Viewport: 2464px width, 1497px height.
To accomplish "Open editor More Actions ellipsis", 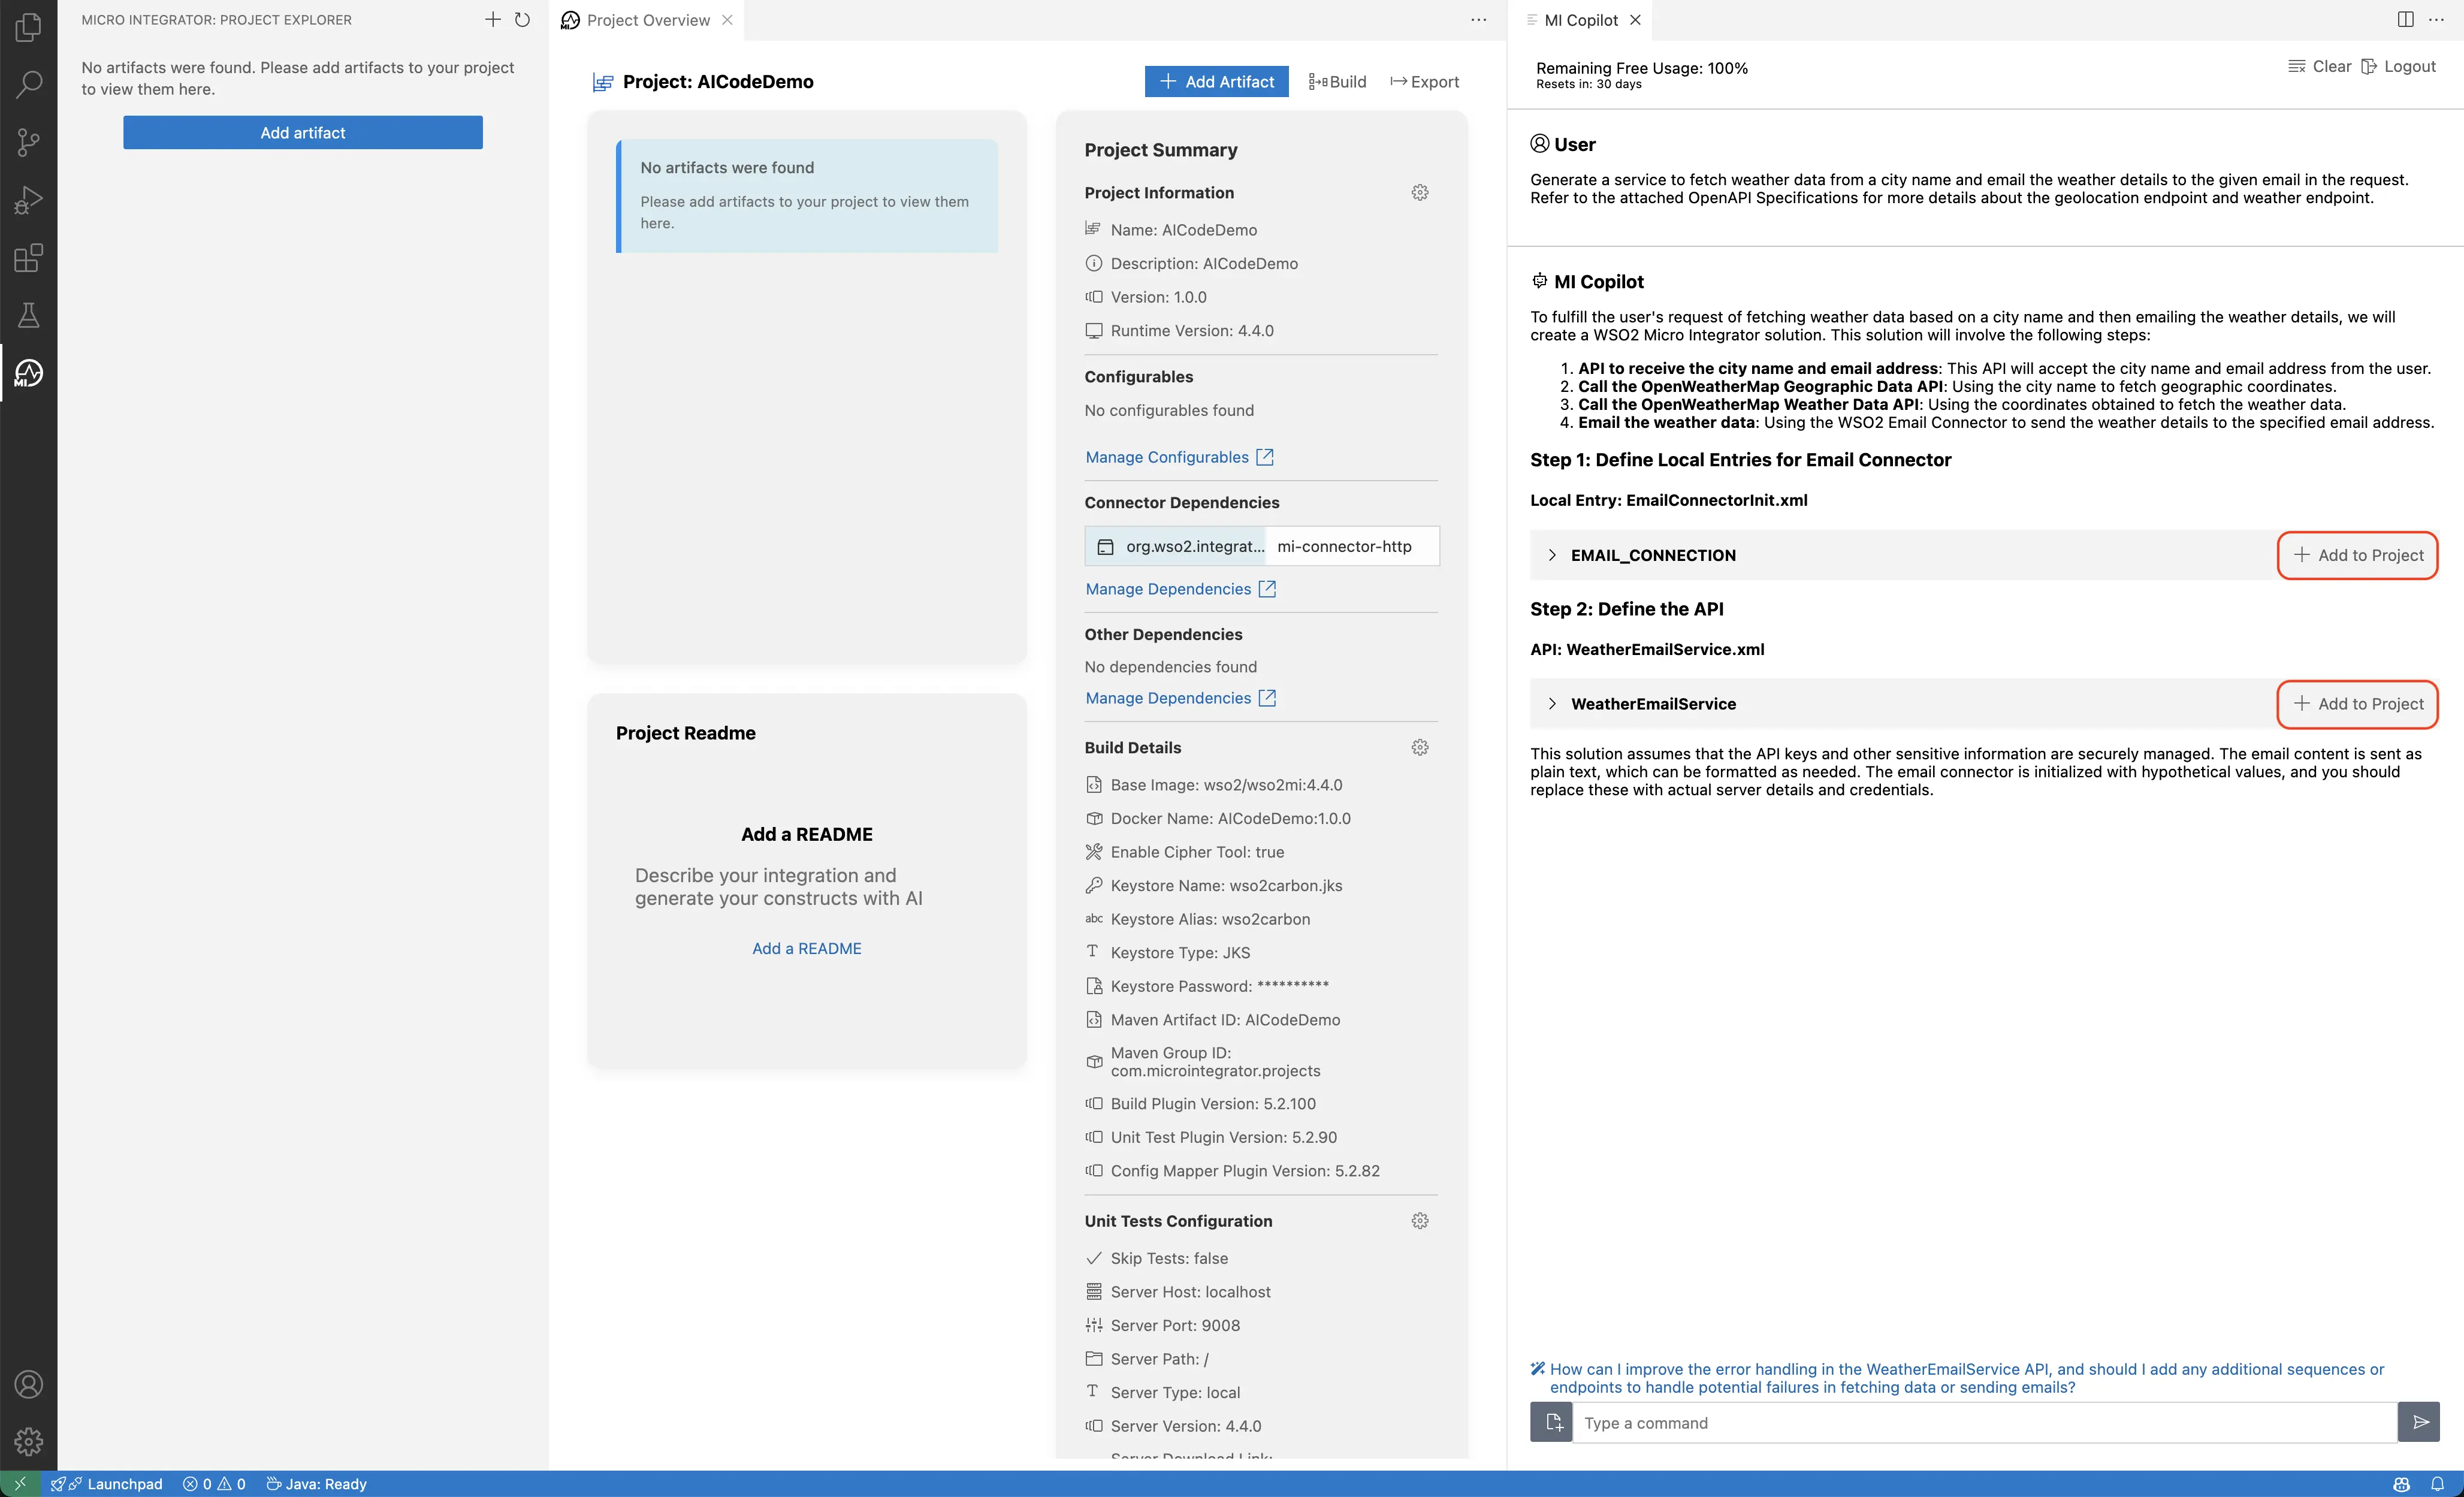I will (x=1478, y=19).
